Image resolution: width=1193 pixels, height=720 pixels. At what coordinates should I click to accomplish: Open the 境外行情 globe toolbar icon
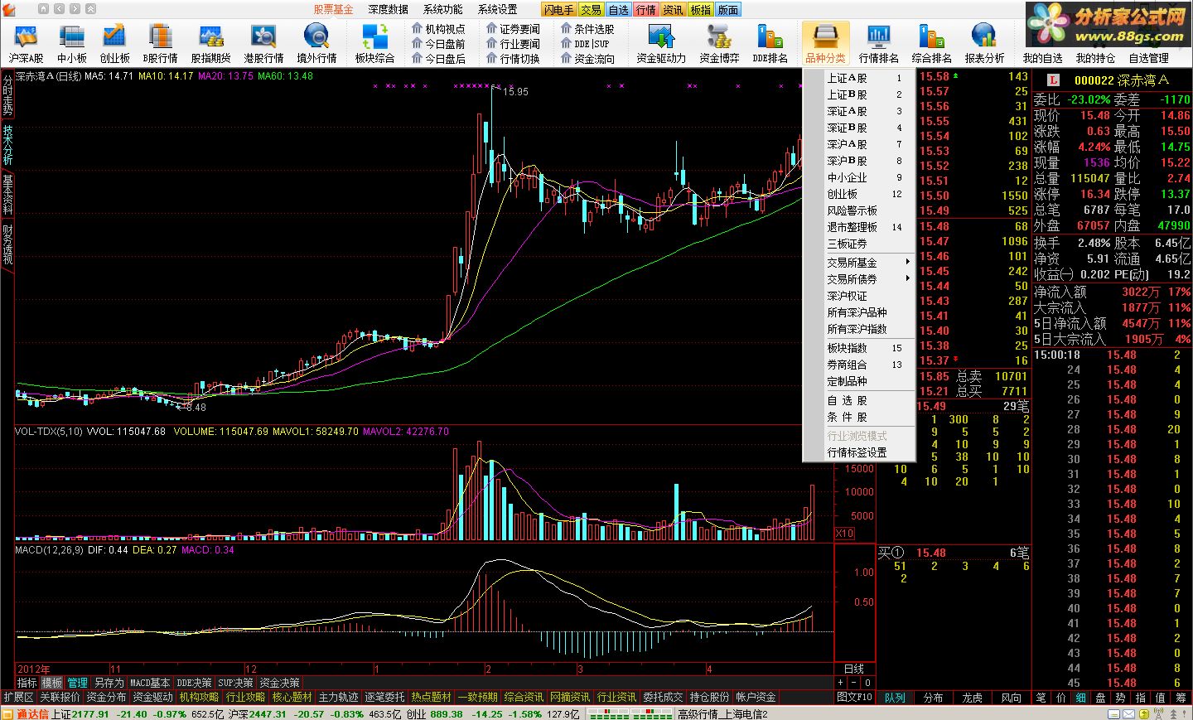(316, 44)
